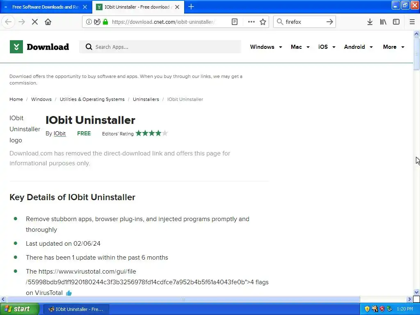Open the Library icon
Image resolution: width=420 pixels, height=315 pixels.
pos(383,22)
